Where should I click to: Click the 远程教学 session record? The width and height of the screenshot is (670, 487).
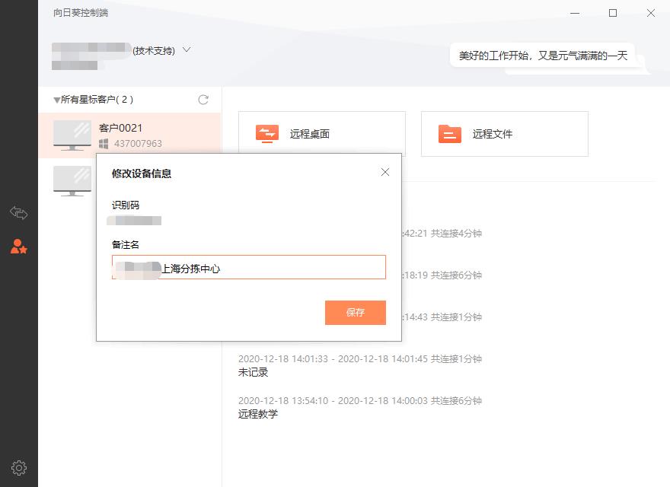tap(258, 414)
